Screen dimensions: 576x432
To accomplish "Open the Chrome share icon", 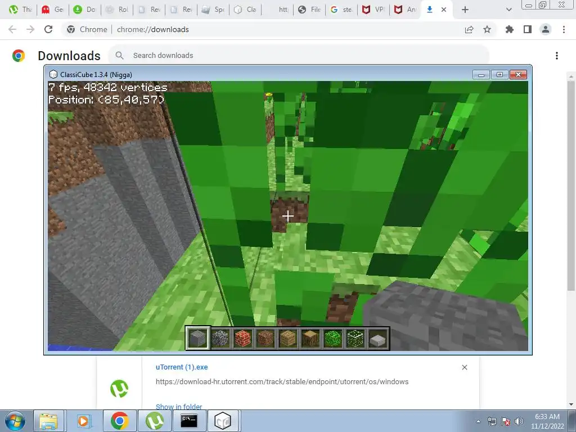I will 469,29.
